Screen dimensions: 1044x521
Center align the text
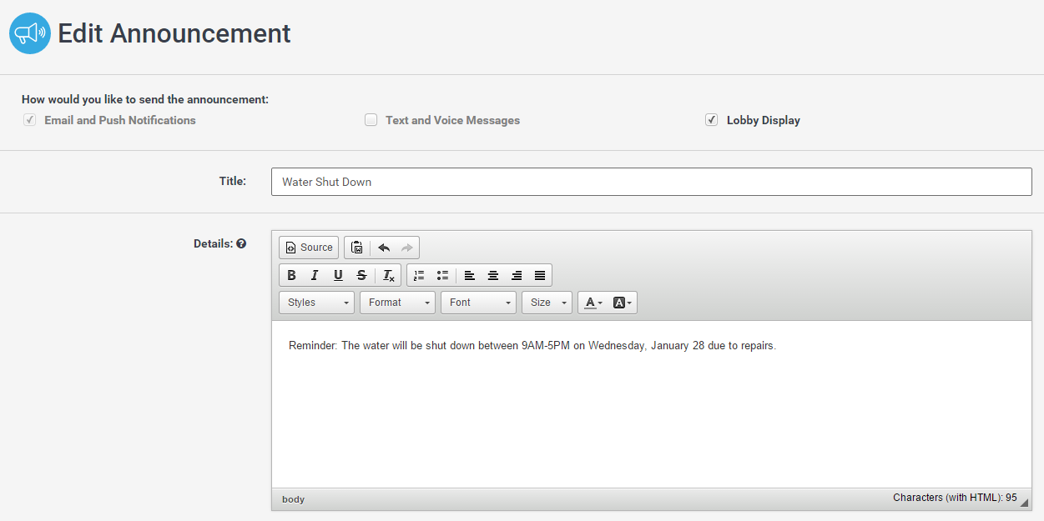[493, 275]
